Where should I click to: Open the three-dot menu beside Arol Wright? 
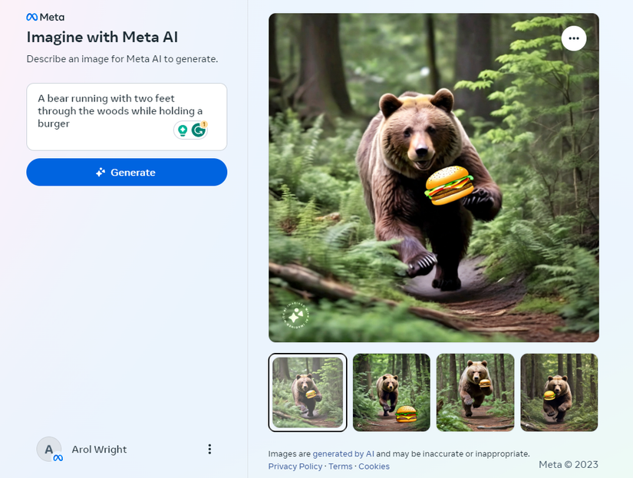tap(209, 449)
